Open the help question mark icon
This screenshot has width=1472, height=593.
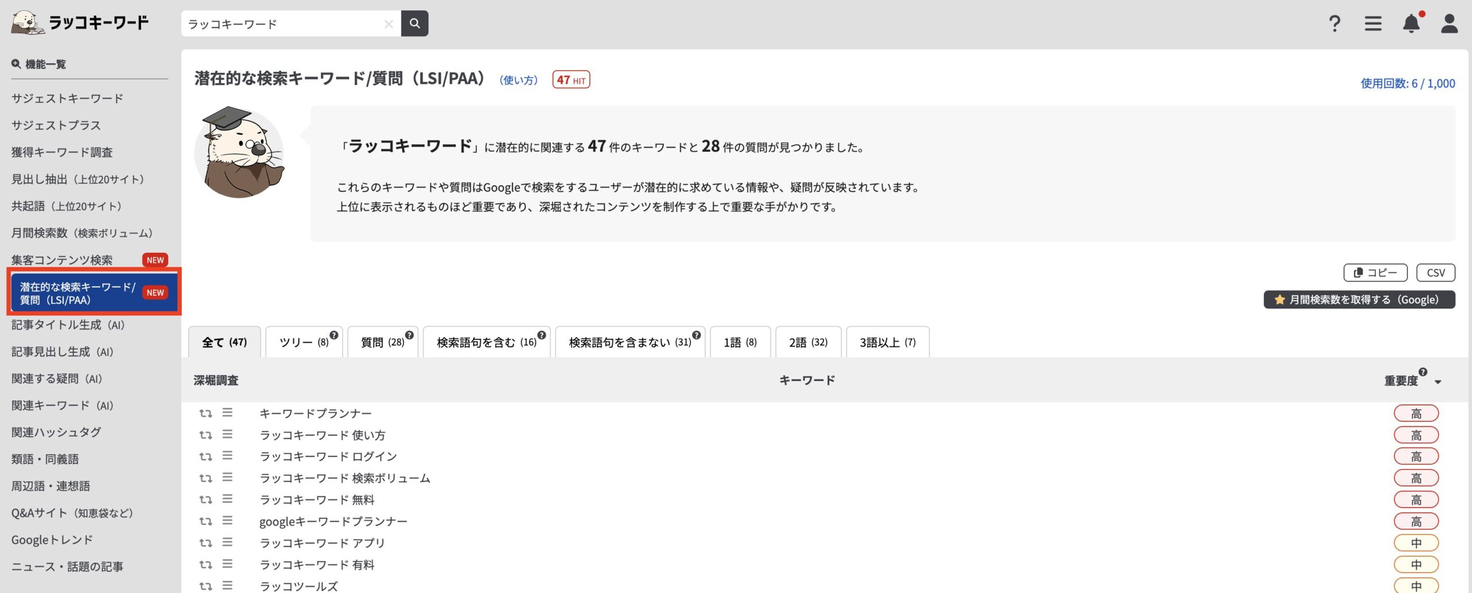[x=1335, y=24]
